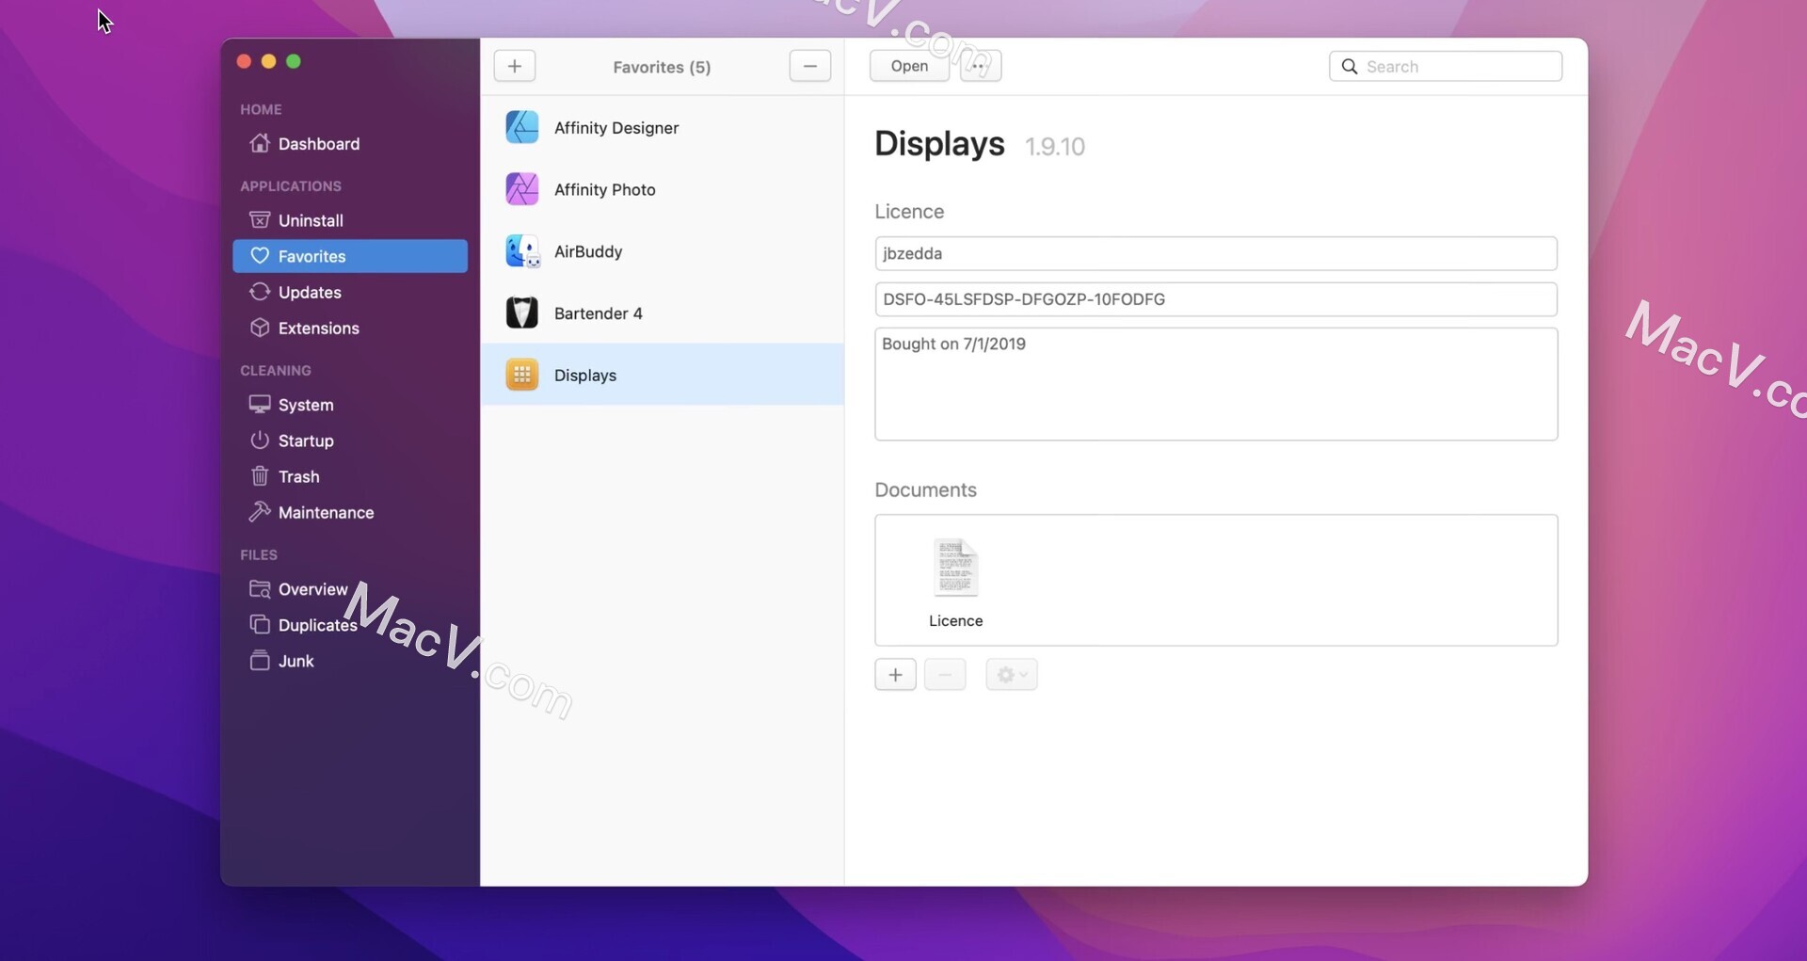Click the Dashboard house icon

tap(260, 143)
